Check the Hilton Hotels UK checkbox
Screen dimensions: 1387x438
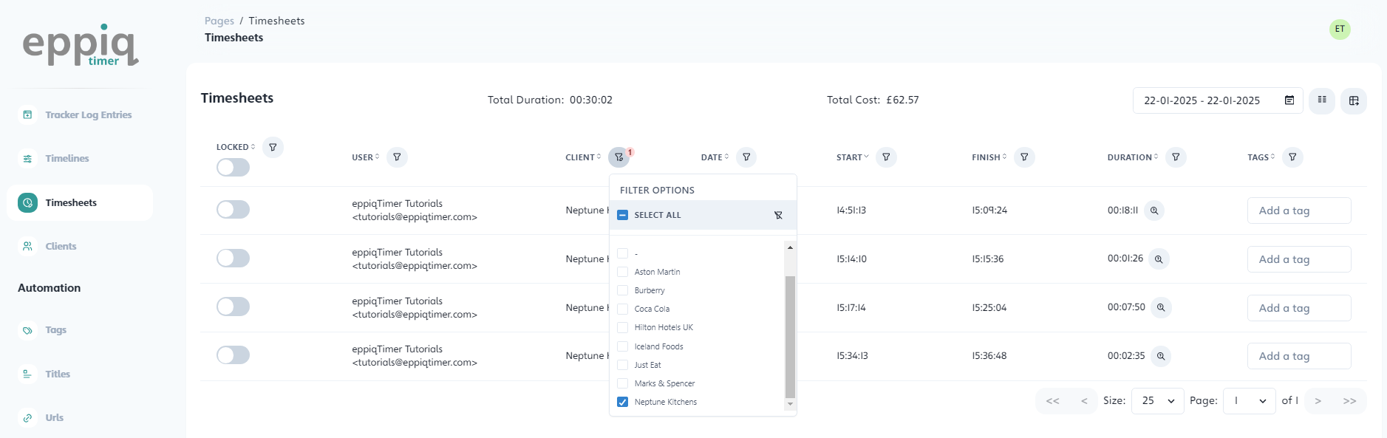[x=622, y=327]
